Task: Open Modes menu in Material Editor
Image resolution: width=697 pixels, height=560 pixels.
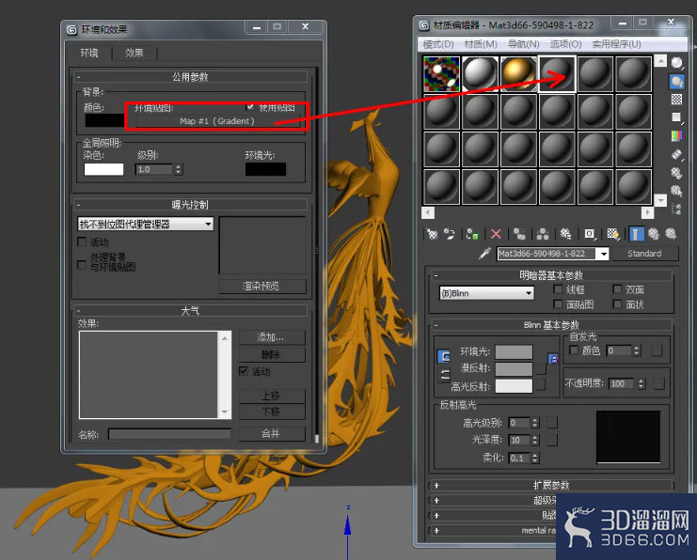Action: point(437,44)
